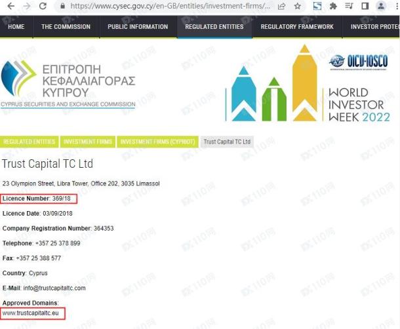Select the Trust Capital TC Ltd heading

(48, 164)
